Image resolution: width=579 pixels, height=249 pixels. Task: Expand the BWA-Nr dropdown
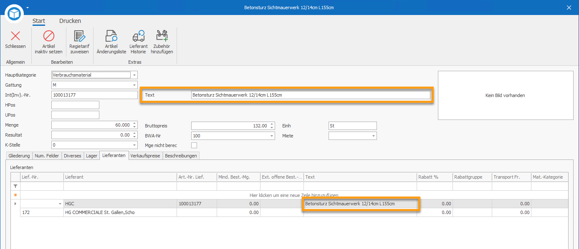(272, 136)
